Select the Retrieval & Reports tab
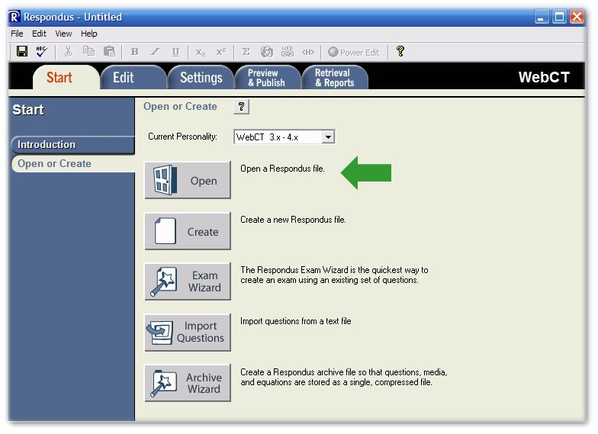 pos(334,78)
